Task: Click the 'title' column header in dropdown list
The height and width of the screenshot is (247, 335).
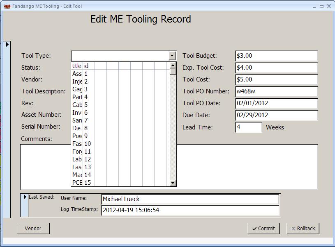Action: (77, 66)
